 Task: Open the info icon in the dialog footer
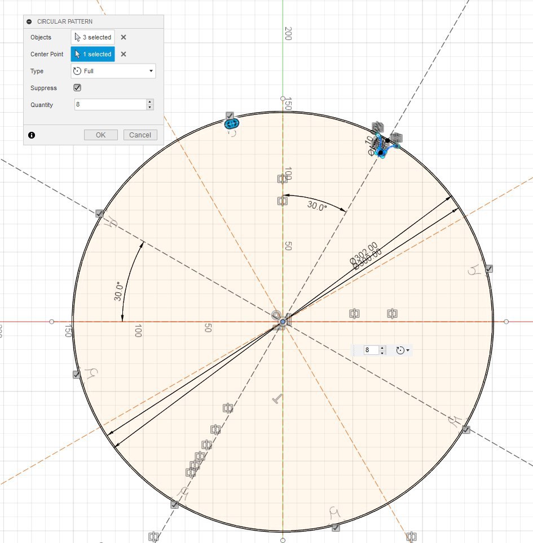point(32,135)
